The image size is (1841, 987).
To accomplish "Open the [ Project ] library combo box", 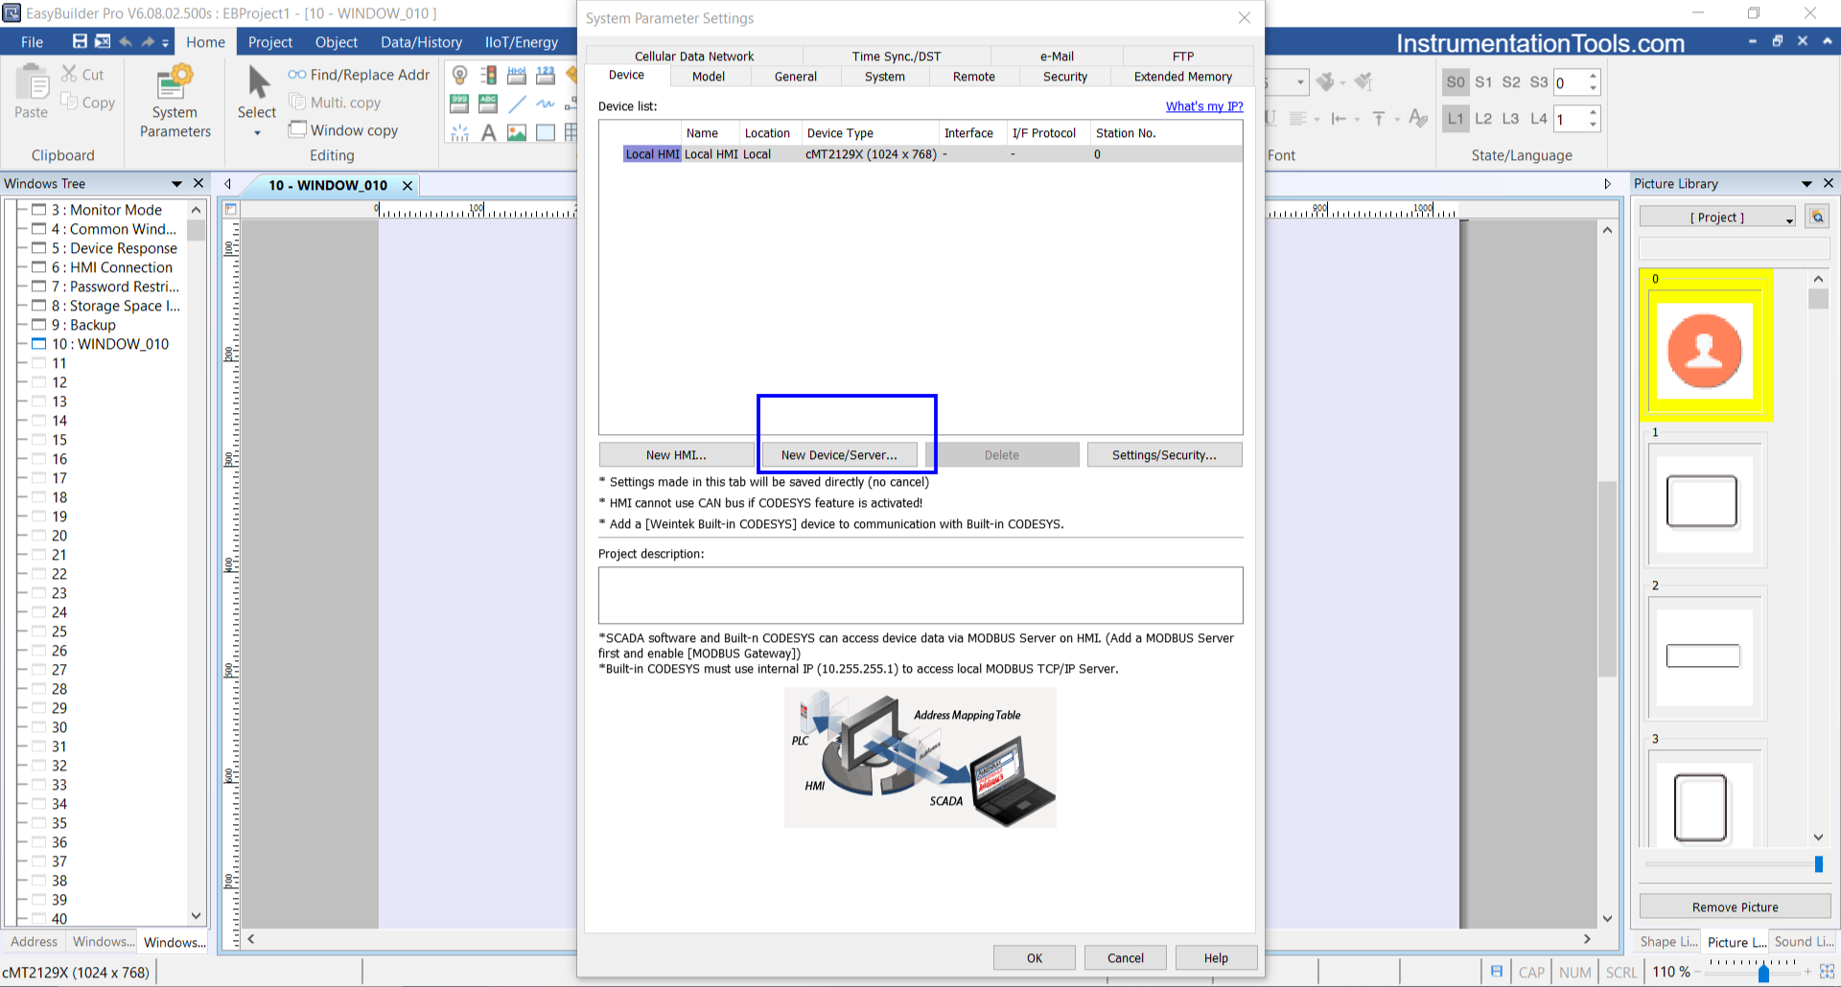I will pyautogui.click(x=1717, y=217).
